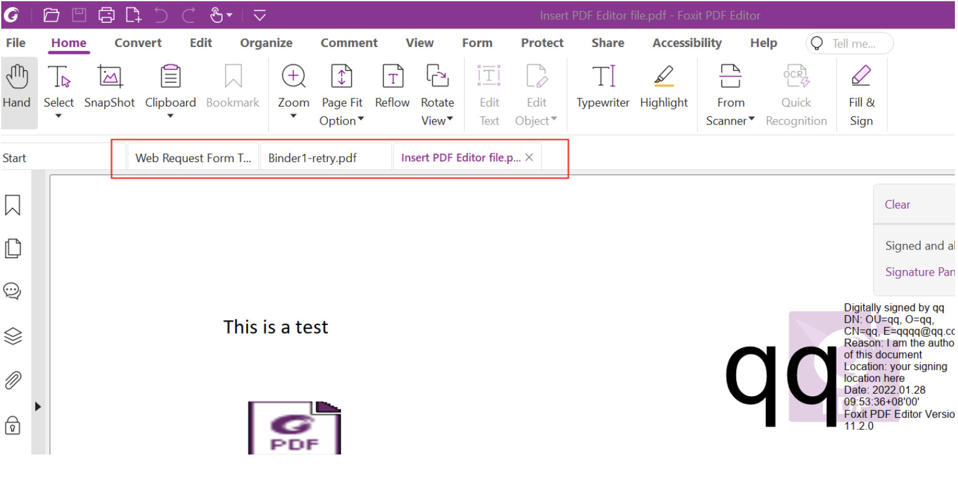Open the File menu
958x504 pixels.
coord(15,43)
